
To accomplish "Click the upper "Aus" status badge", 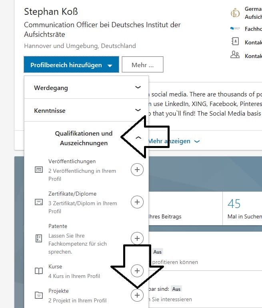I will 157,252.
